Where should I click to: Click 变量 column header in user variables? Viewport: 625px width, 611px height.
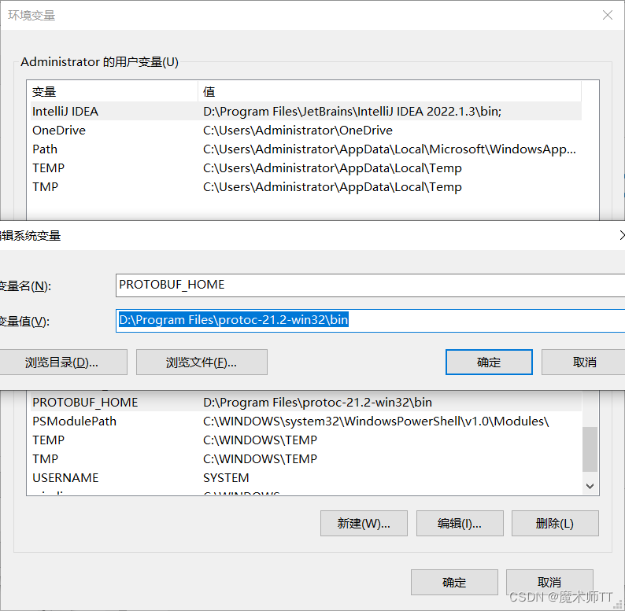click(x=113, y=91)
